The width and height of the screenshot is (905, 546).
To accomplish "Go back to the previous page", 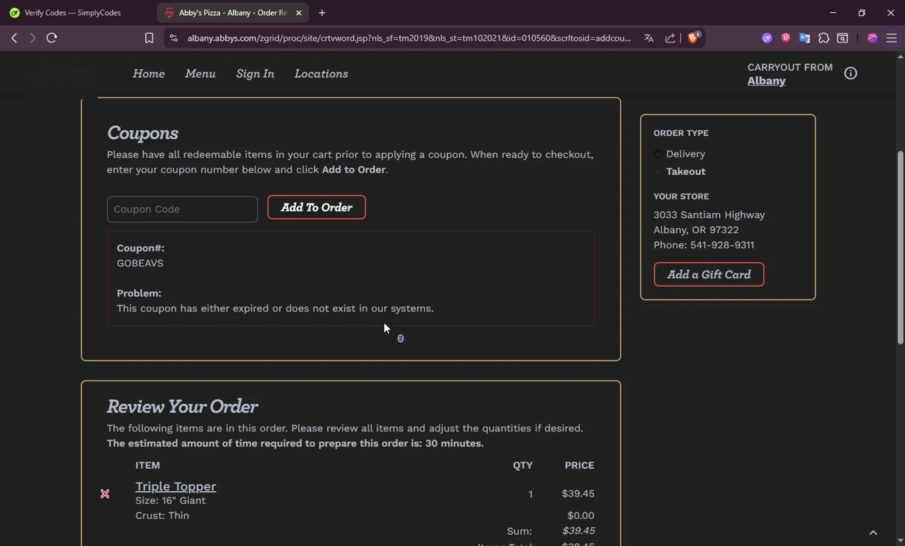I will click(x=14, y=38).
